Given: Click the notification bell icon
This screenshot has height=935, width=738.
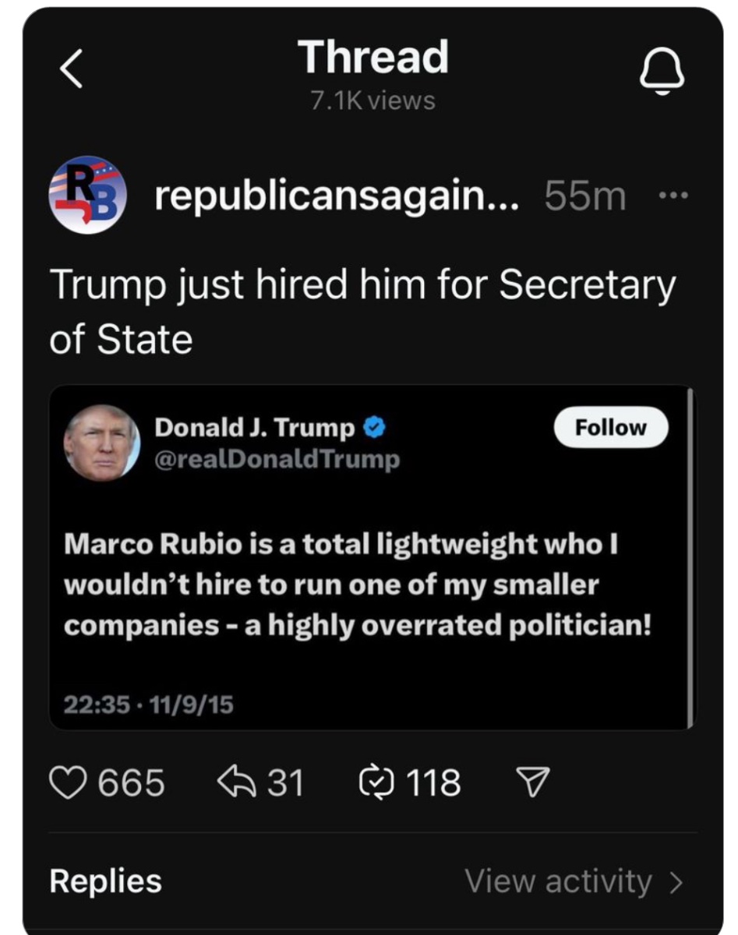Looking at the screenshot, I should point(662,74).
